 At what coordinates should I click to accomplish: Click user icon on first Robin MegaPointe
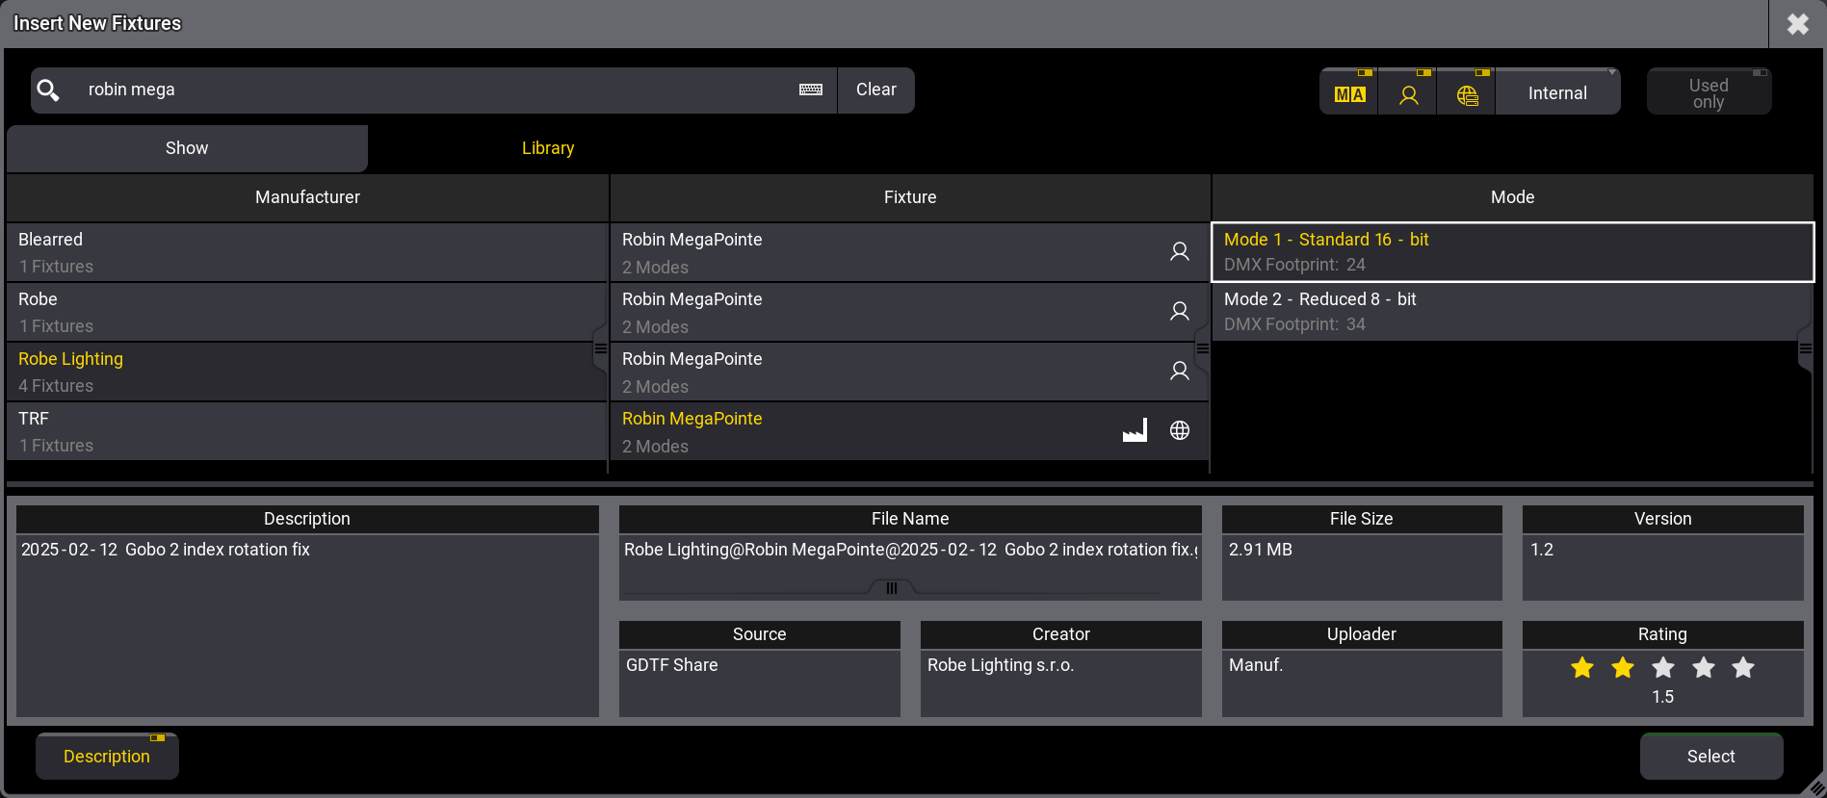(1179, 252)
